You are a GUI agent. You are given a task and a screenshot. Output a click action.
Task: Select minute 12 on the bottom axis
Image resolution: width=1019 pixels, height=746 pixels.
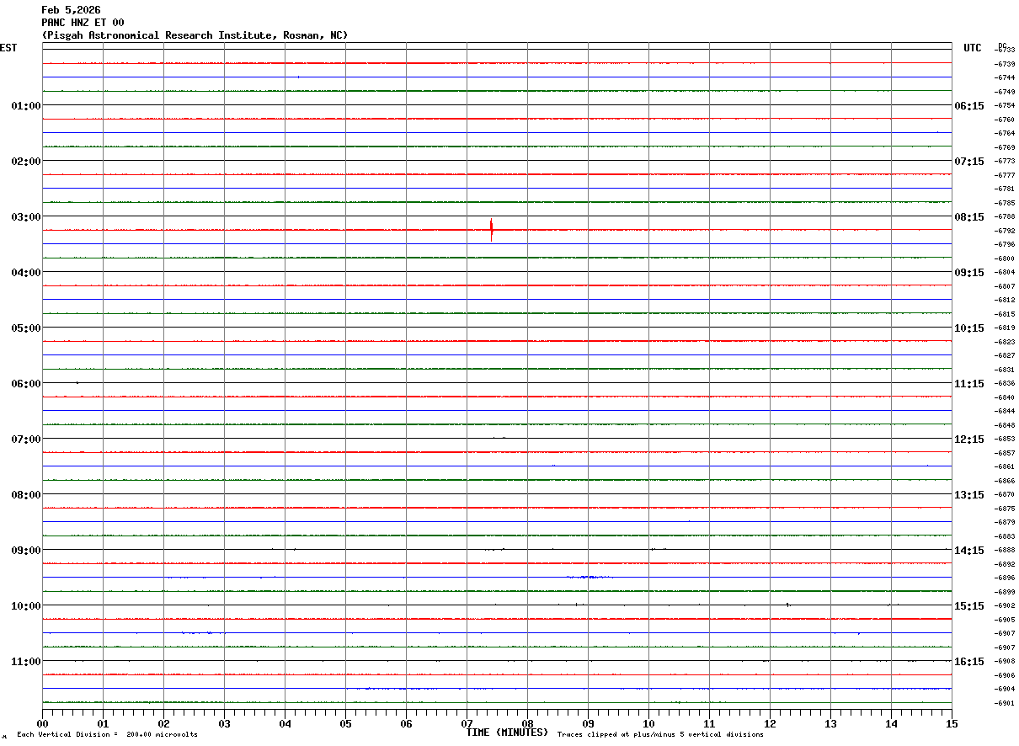tap(770, 723)
